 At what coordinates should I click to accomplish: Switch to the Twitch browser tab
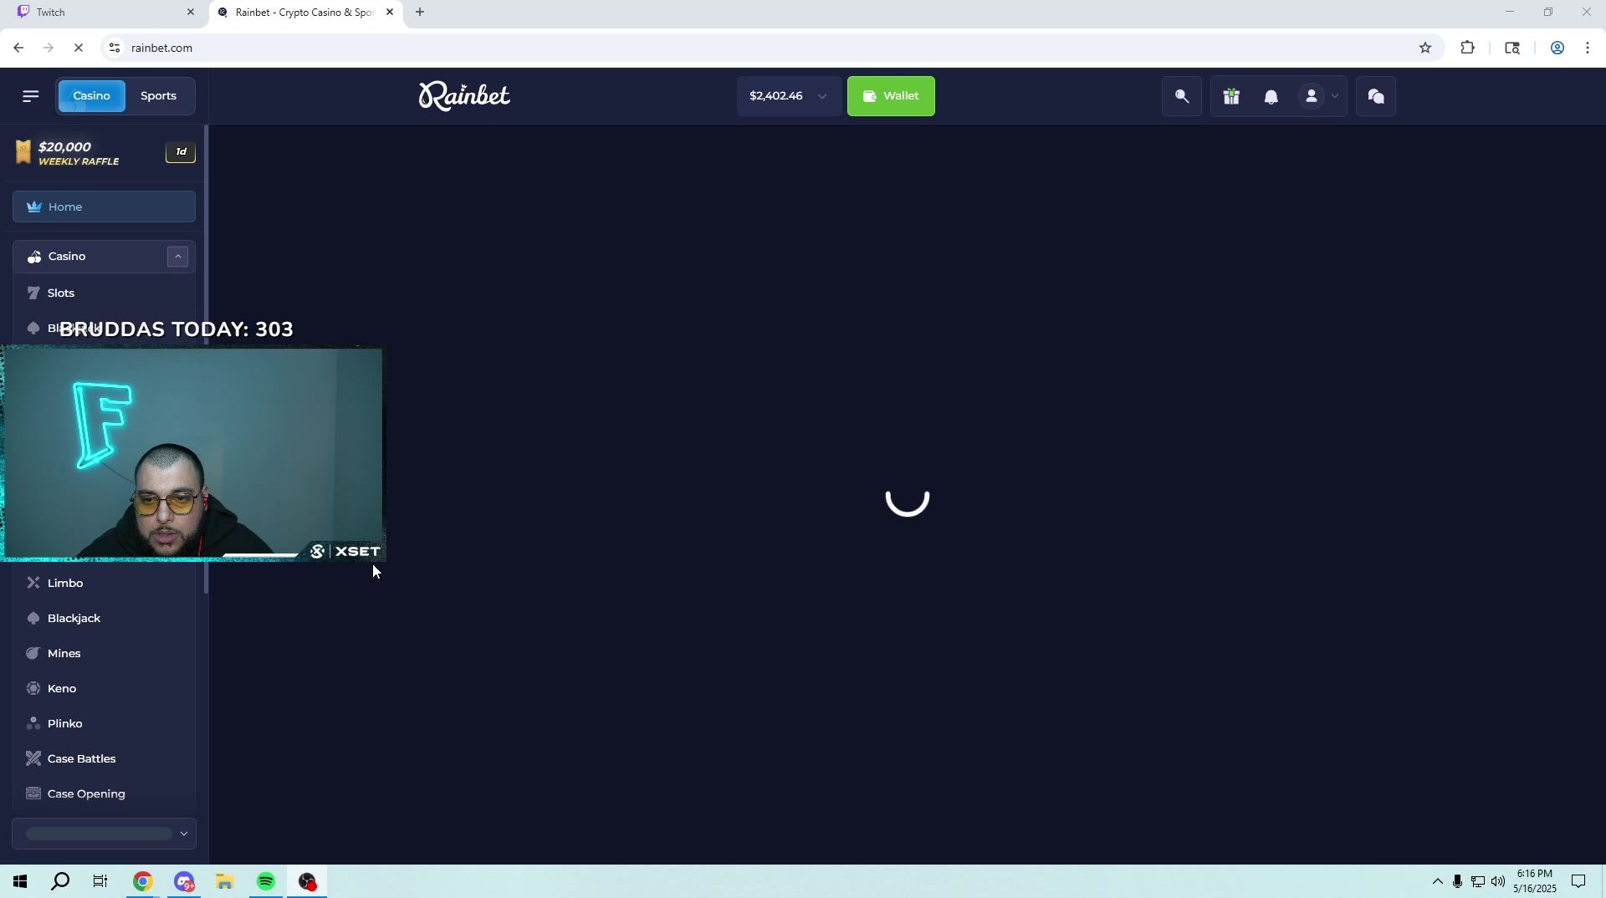tap(105, 13)
